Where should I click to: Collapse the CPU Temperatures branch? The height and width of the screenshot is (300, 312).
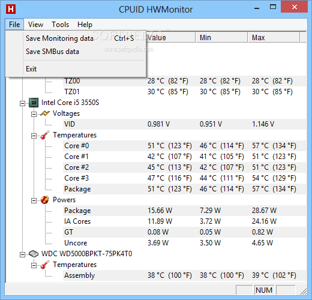[34, 136]
